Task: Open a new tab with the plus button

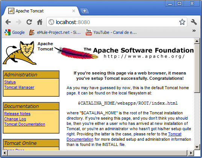Action: [x=85, y=11]
